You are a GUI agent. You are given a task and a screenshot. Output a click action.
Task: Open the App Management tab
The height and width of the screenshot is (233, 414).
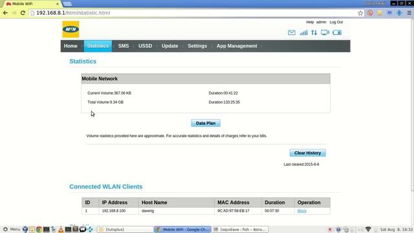click(237, 46)
